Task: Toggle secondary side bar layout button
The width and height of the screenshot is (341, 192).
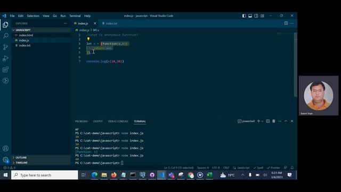Action: tap(256, 15)
